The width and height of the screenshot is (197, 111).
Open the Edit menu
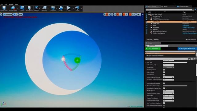point(6,4)
